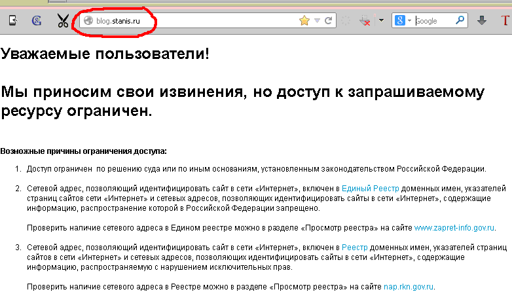Expand the search engine chooser arrow
Image resolution: width=512 pixels, height=296 pixels.
coord(409,21)
